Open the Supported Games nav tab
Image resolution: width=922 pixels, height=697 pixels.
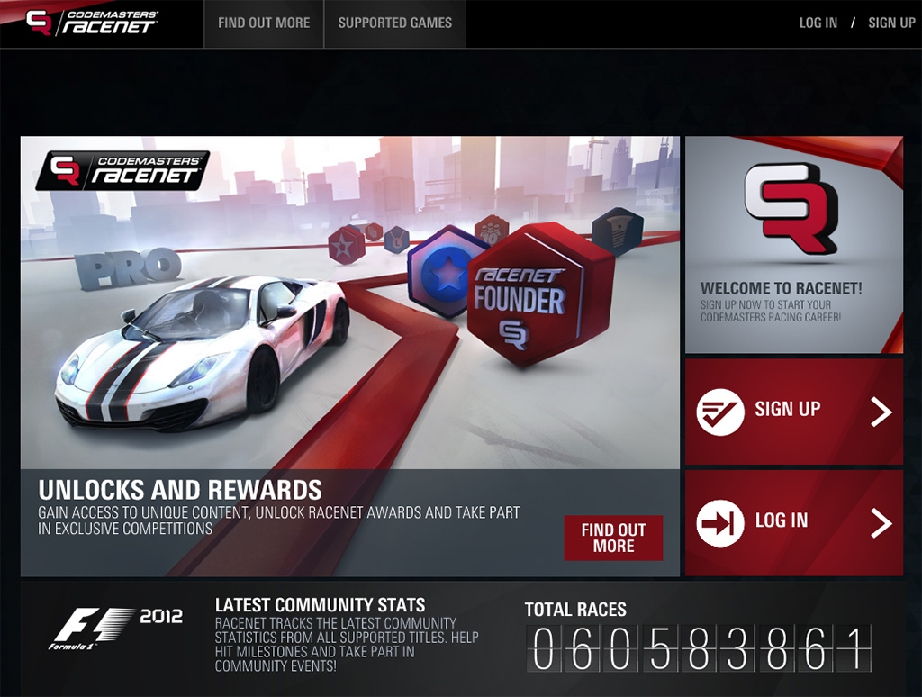[x=395, y=23]
